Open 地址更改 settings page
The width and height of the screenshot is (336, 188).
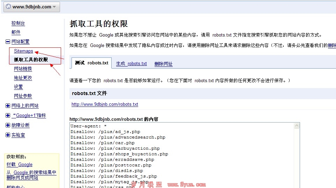point(23,78)
